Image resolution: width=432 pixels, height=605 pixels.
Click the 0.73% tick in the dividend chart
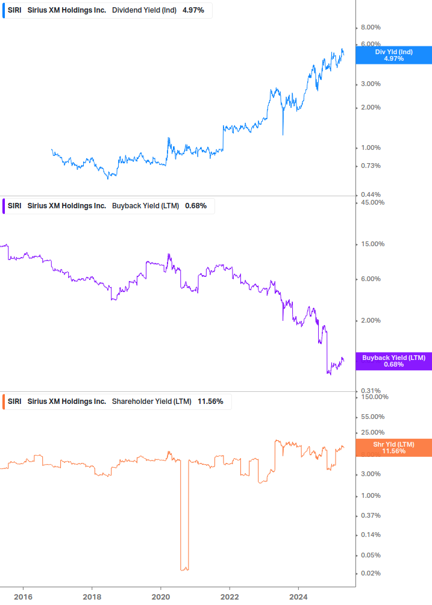tap(371, 166)
